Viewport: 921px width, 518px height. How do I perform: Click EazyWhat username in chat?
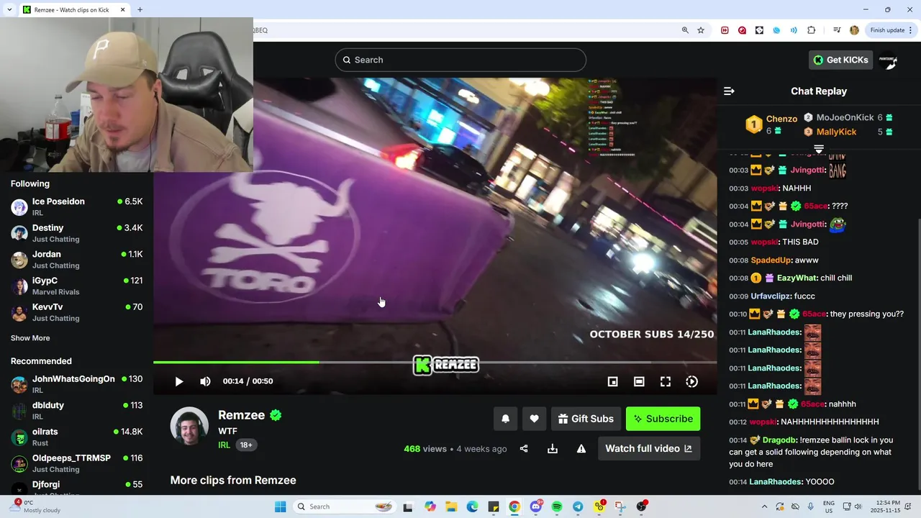click(x=797, y=278)
